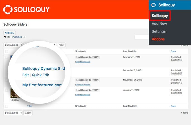Click the 4 items count at bottom
This screenshot has width=191, height=125.
184,113
